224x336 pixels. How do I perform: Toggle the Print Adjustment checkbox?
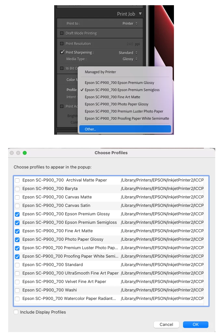(x=62, y=106)
